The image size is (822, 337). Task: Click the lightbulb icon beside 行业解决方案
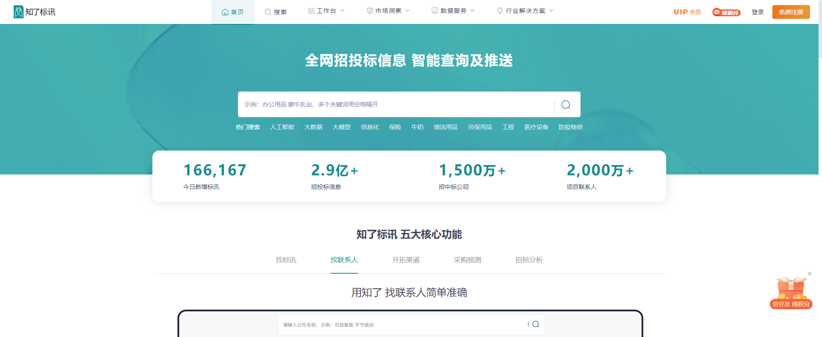tap(500, 11)
